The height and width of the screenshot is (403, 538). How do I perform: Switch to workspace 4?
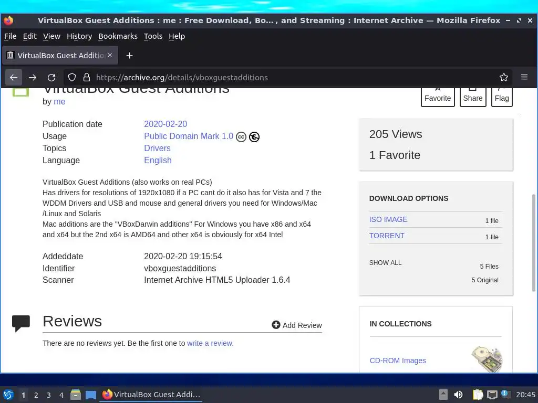[x=61, y=395]
